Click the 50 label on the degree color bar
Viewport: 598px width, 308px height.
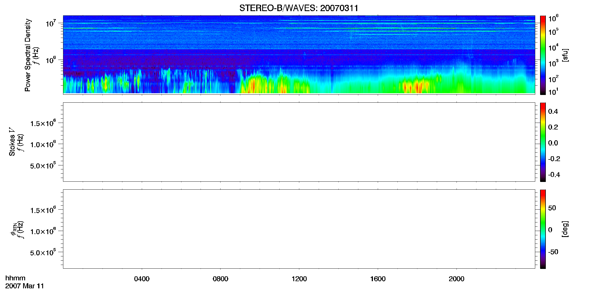pyautogui.click(x=552, y=208)
